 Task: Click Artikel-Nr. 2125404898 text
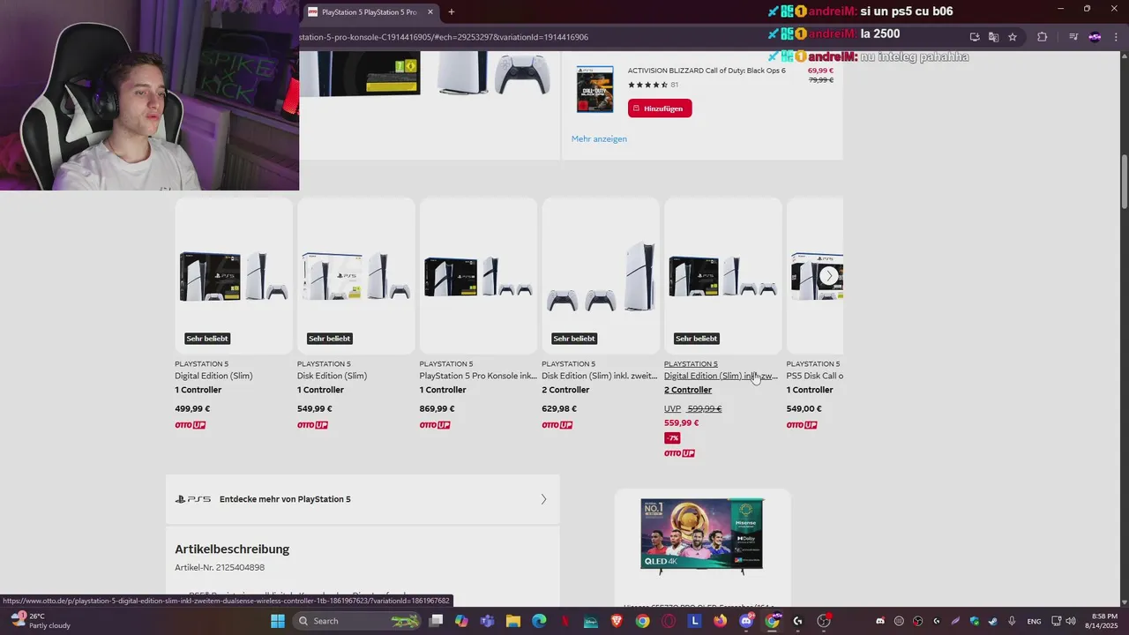220,568
